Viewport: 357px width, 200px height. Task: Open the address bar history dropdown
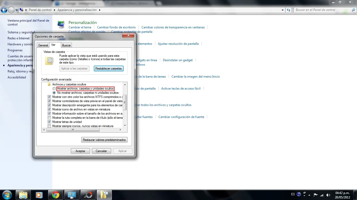[x=283, y=10]
